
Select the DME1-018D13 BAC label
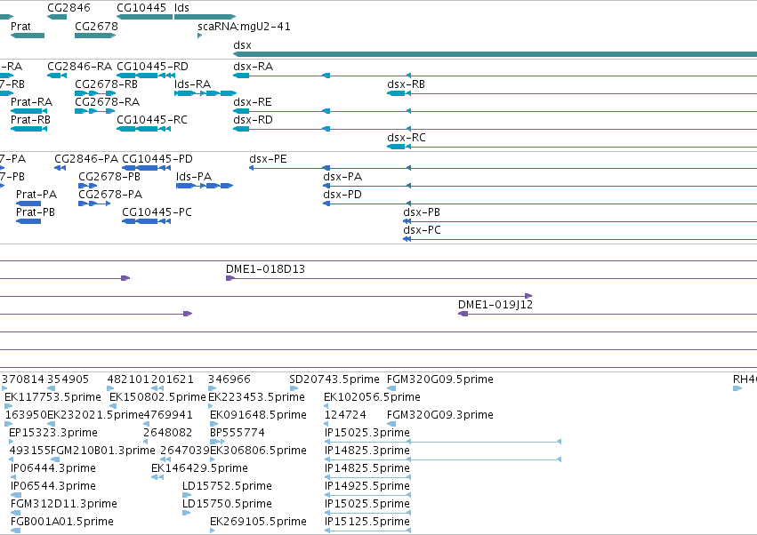(x=266, y=269)
